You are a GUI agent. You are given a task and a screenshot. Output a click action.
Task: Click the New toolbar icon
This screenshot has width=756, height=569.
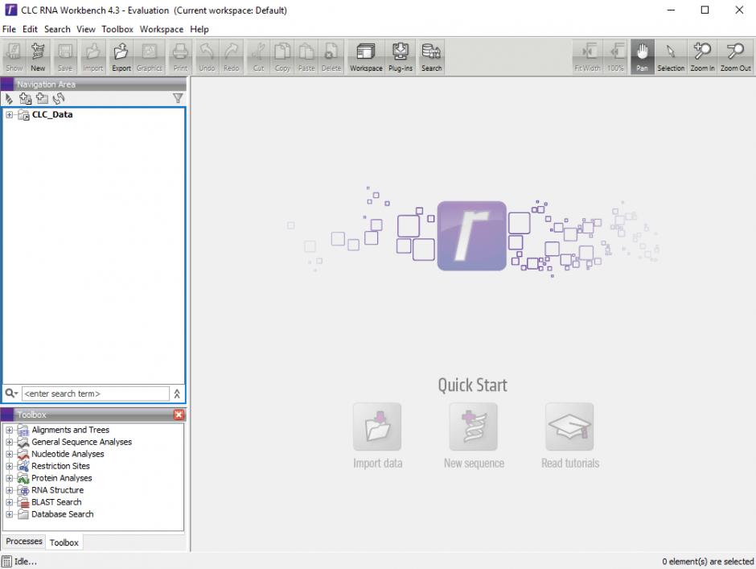pyautogui.click(x=38, y=57)
